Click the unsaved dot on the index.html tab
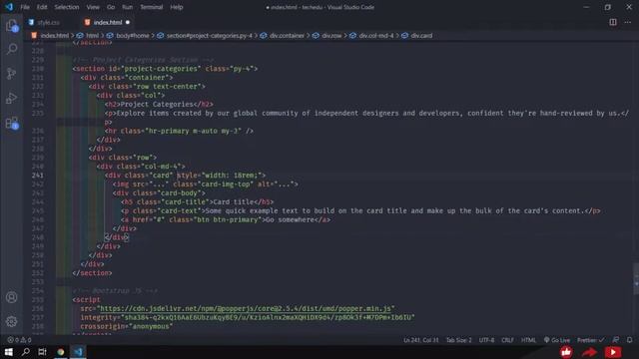Viewport: 639px width, 359px height. coord(128,22)
